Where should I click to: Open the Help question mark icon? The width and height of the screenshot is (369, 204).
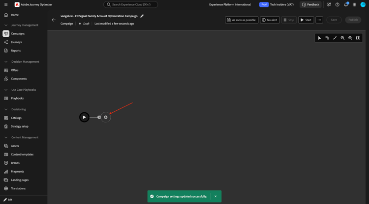(337, 4)
